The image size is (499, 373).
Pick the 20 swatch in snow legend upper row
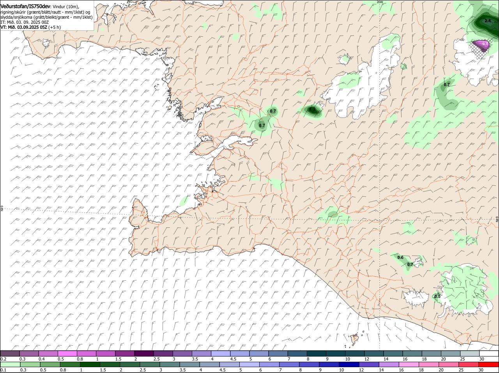[451, 353]
